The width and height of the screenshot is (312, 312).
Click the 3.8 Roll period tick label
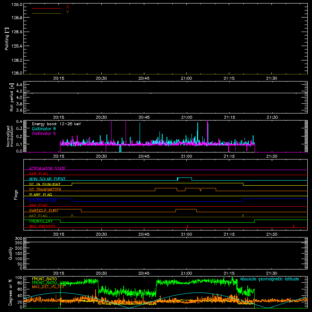click(19, 104)
